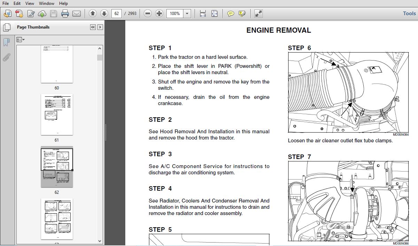
Task: Click the Edit/Sign document icon
Action: click(31, 14)
